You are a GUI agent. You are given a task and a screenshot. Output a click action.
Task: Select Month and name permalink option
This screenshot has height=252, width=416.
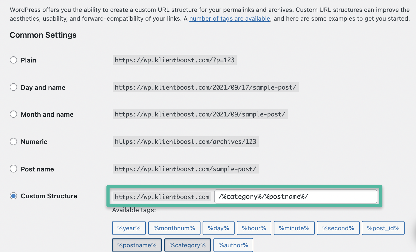point(13,114)
